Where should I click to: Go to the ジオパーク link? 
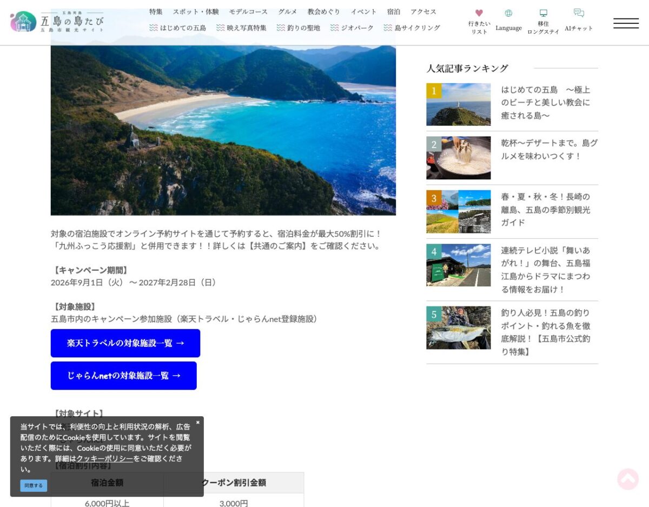click(x=352, y=28)
